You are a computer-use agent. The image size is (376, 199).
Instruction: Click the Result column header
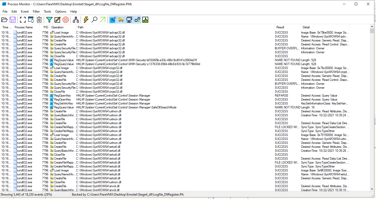click(288, 27)
